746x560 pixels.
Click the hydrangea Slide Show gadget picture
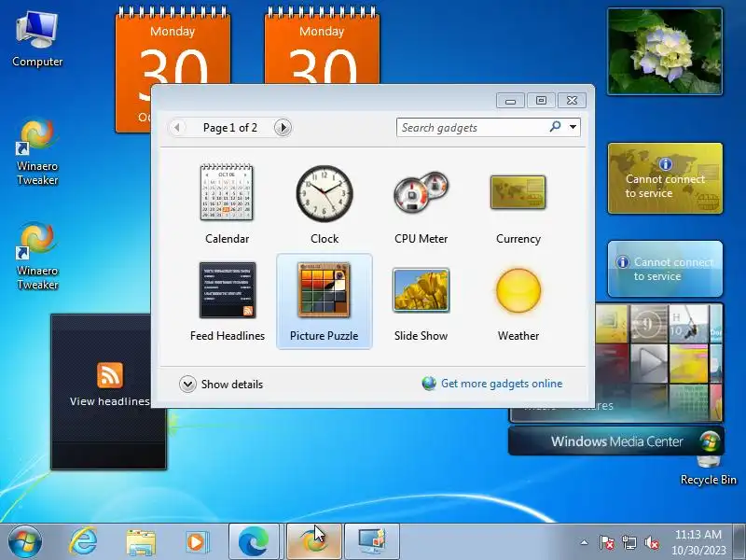[x=665, y=51]
